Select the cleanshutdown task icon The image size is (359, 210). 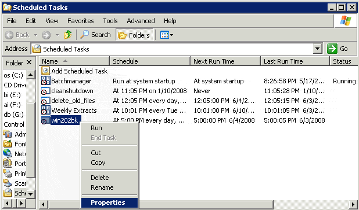click(x=46, y=91)
